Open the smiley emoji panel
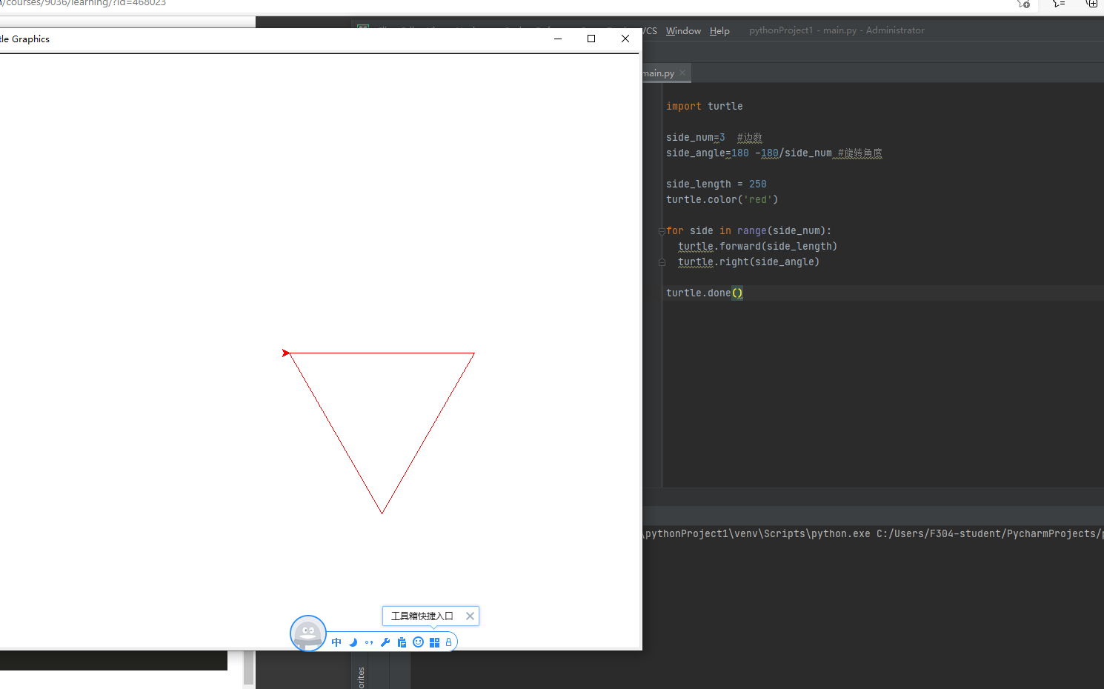The image size is (1104, 689). click(x=418, y=642)
